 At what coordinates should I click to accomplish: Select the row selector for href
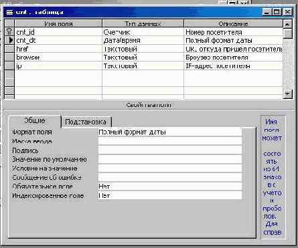9,49
